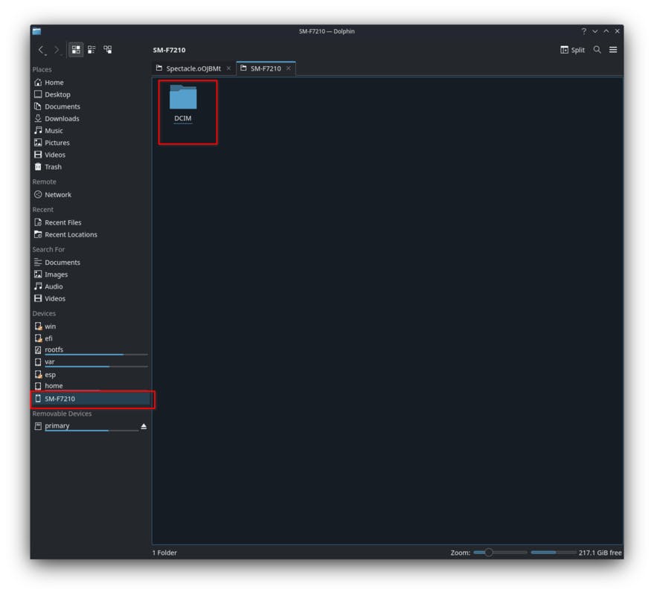Open the search magnifier icon
The height and width of the screenshot is (595, 654).
click(597, 50)
